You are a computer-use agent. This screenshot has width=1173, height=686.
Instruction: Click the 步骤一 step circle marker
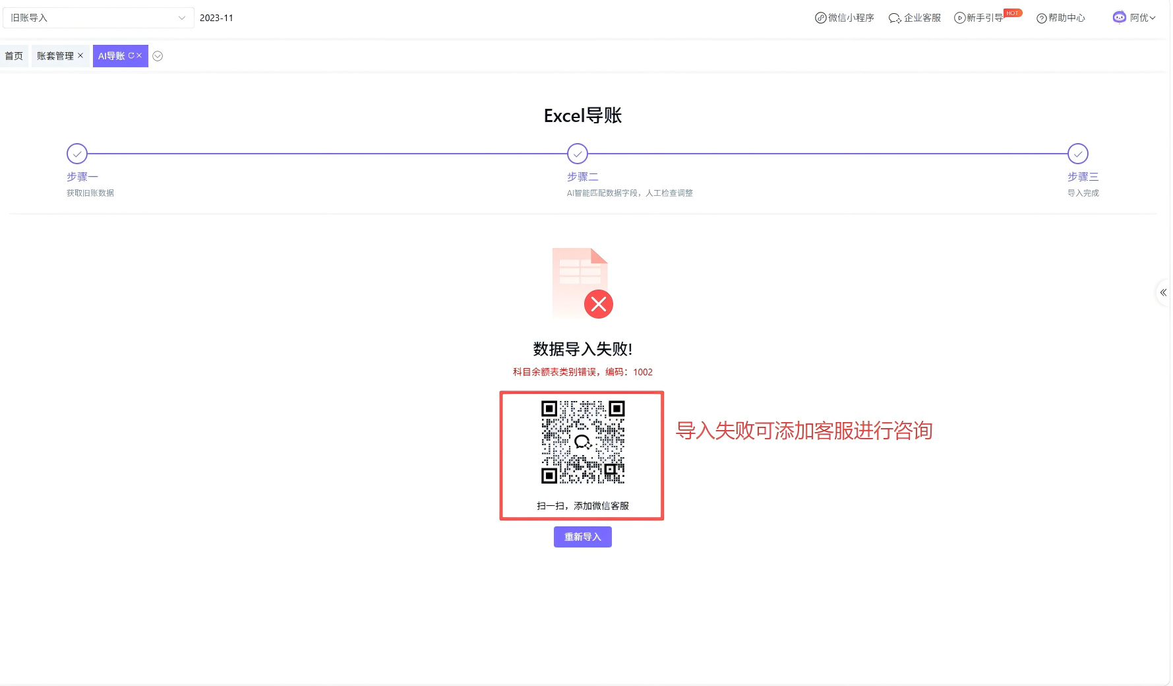(x=77, y=154)
